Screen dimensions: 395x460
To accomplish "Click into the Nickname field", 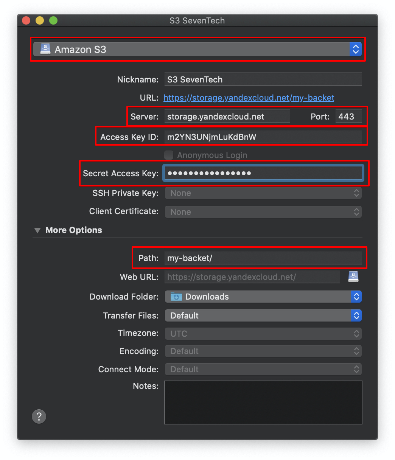I will (x=263, y=79).
